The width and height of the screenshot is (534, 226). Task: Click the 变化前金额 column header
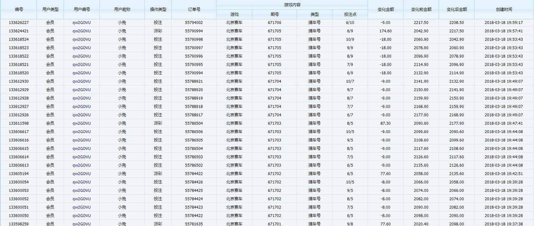point(421,9)
